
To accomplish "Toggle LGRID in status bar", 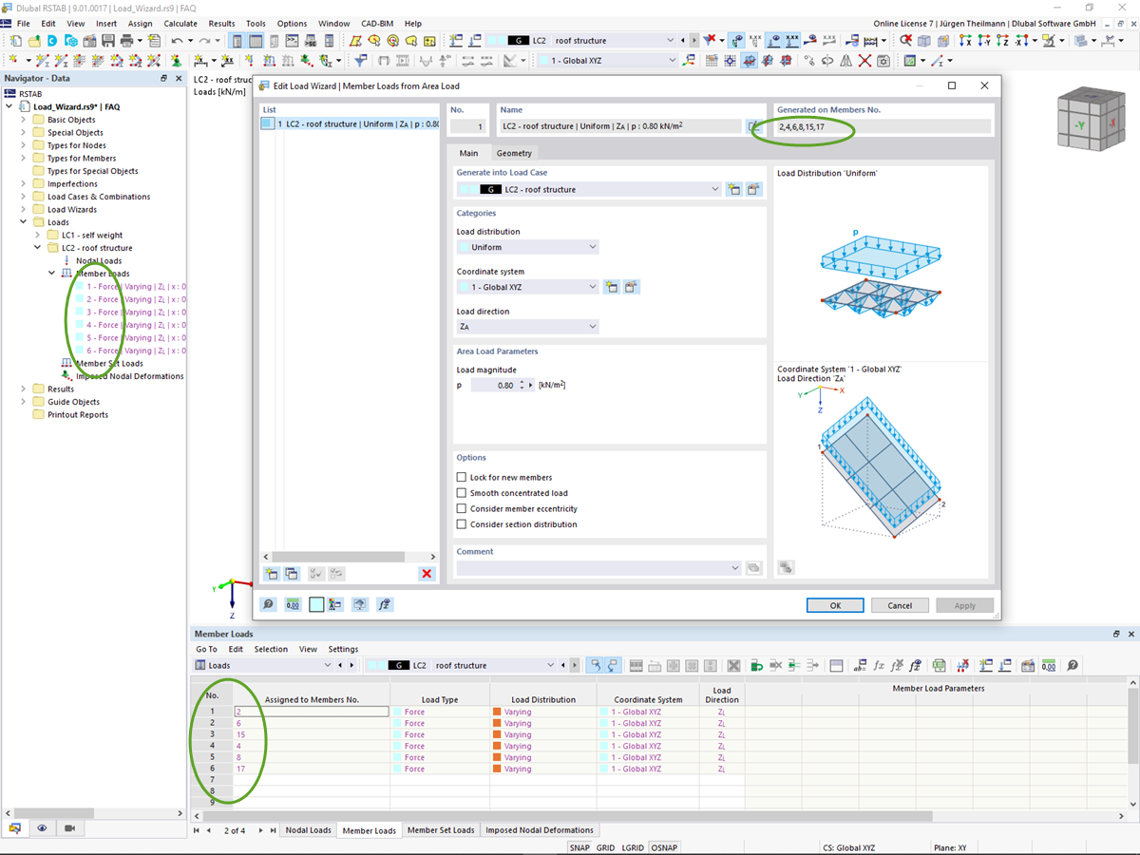I will [633, 847].
